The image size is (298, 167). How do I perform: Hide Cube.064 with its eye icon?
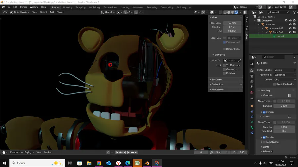tap(290, 32)
